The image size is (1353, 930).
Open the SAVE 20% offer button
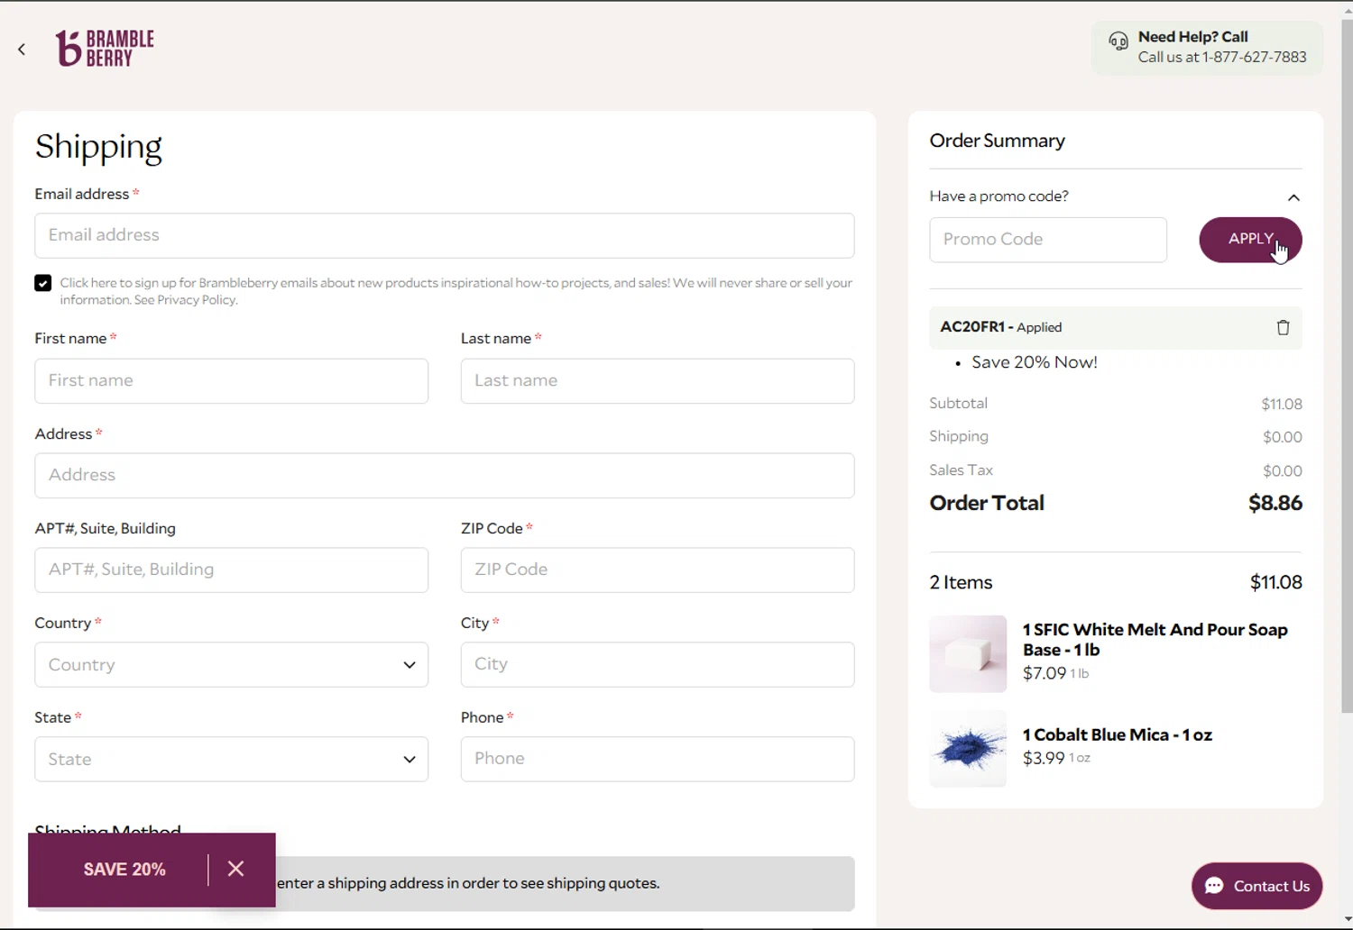coord(124,870)
